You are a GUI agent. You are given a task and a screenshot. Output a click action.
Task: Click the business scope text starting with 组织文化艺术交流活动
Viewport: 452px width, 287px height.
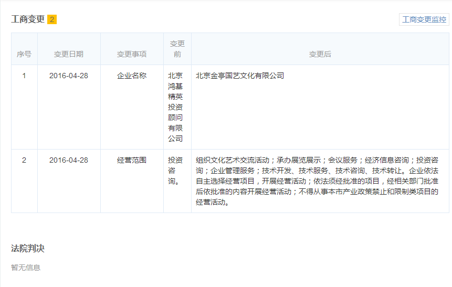click(317, 181)
